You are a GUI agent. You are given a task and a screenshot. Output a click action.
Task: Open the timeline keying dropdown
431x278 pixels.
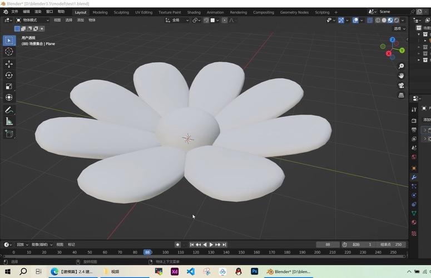pyautogui.click(x=42, y=245)
